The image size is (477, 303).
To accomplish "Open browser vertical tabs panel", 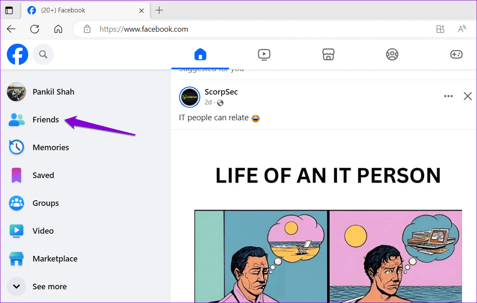I will [x=9, y=10].
